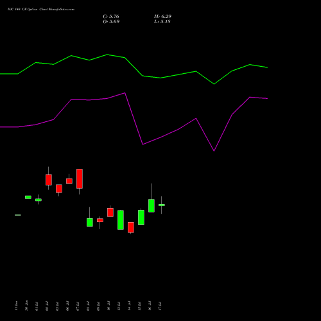Click the '17 Jul' date axis label

click(x=160, y=306)
